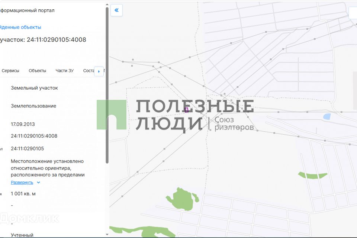Screen dimensions: 357x238
Task: Open the Сервисы tab
Action: (10, 71)
